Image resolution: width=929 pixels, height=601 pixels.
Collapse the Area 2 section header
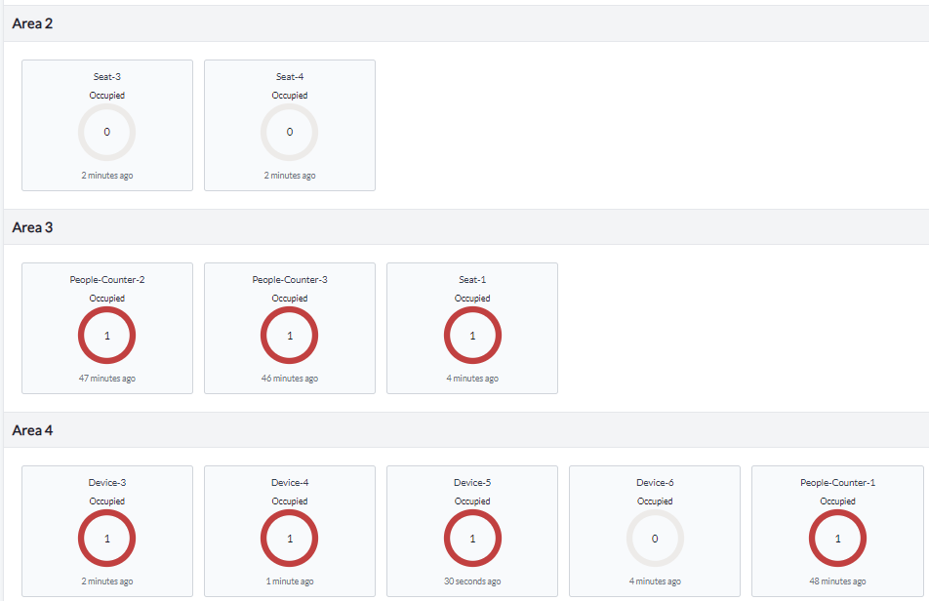point(33,23)
